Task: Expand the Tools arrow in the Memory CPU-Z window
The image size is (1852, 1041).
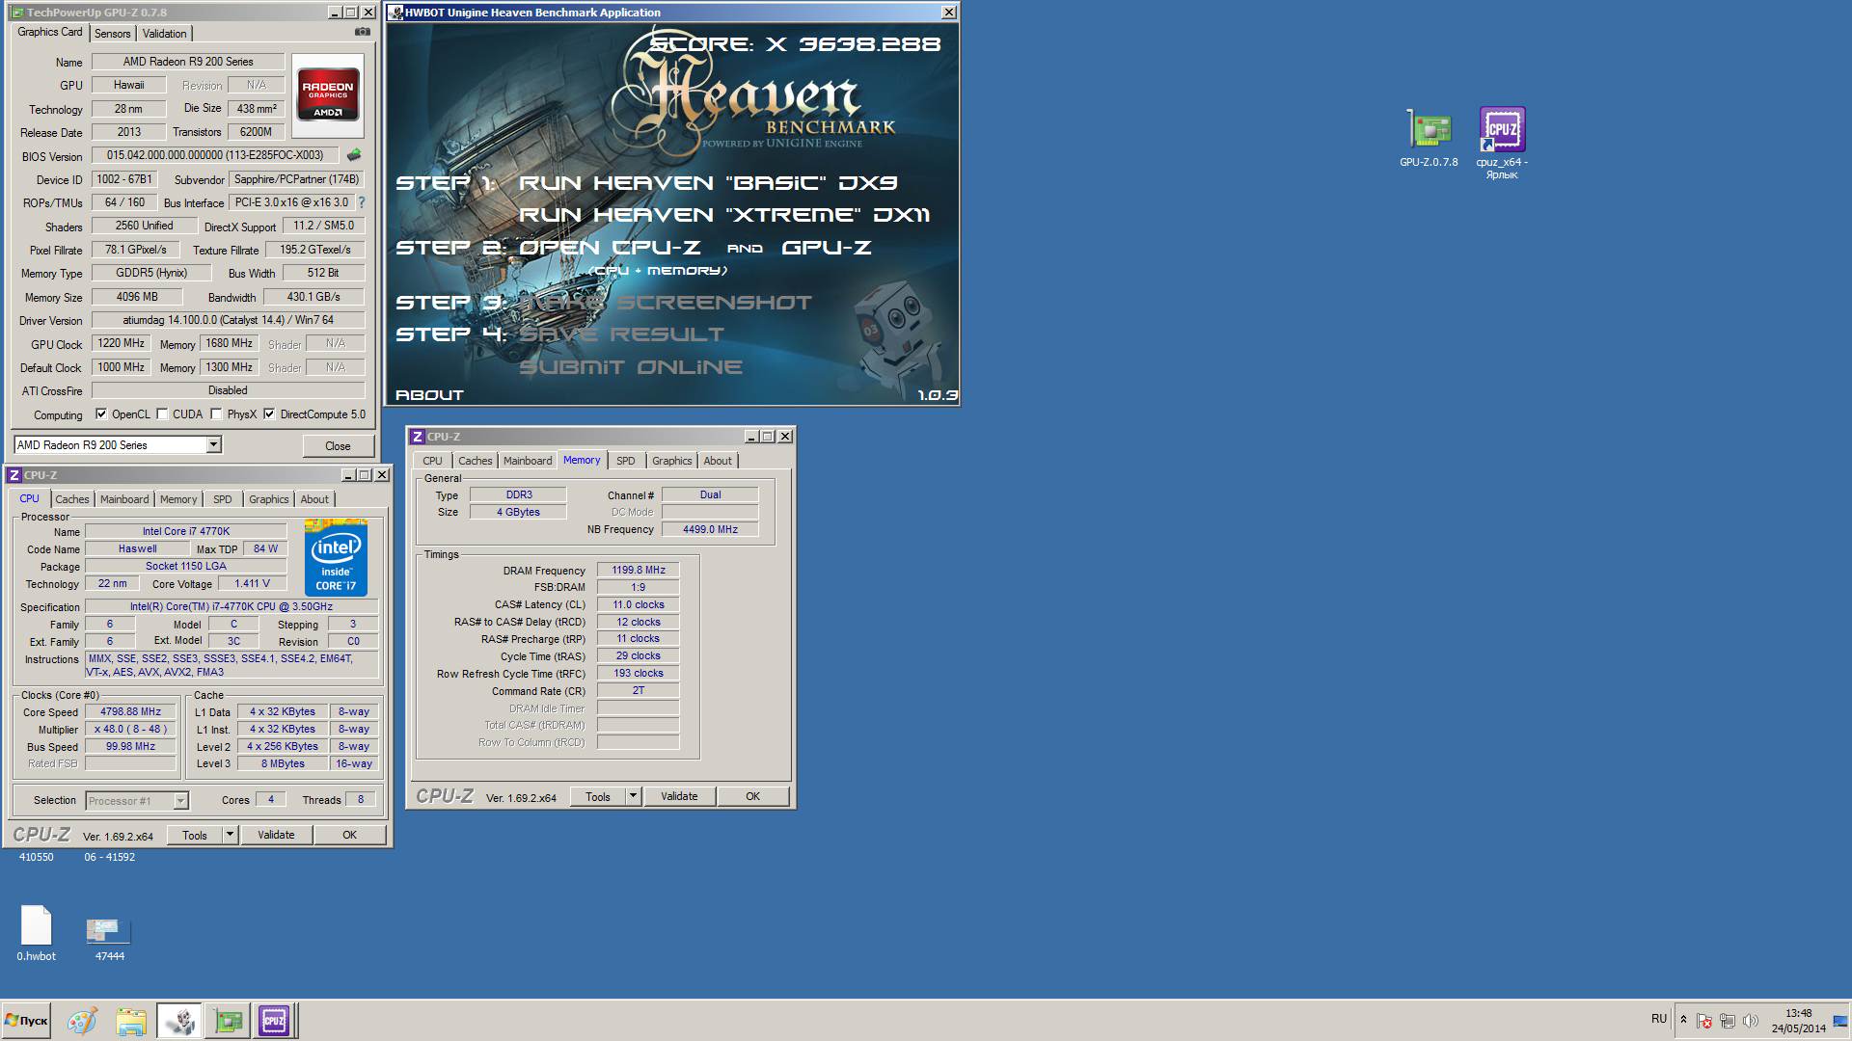Action: tap(633, 796)
